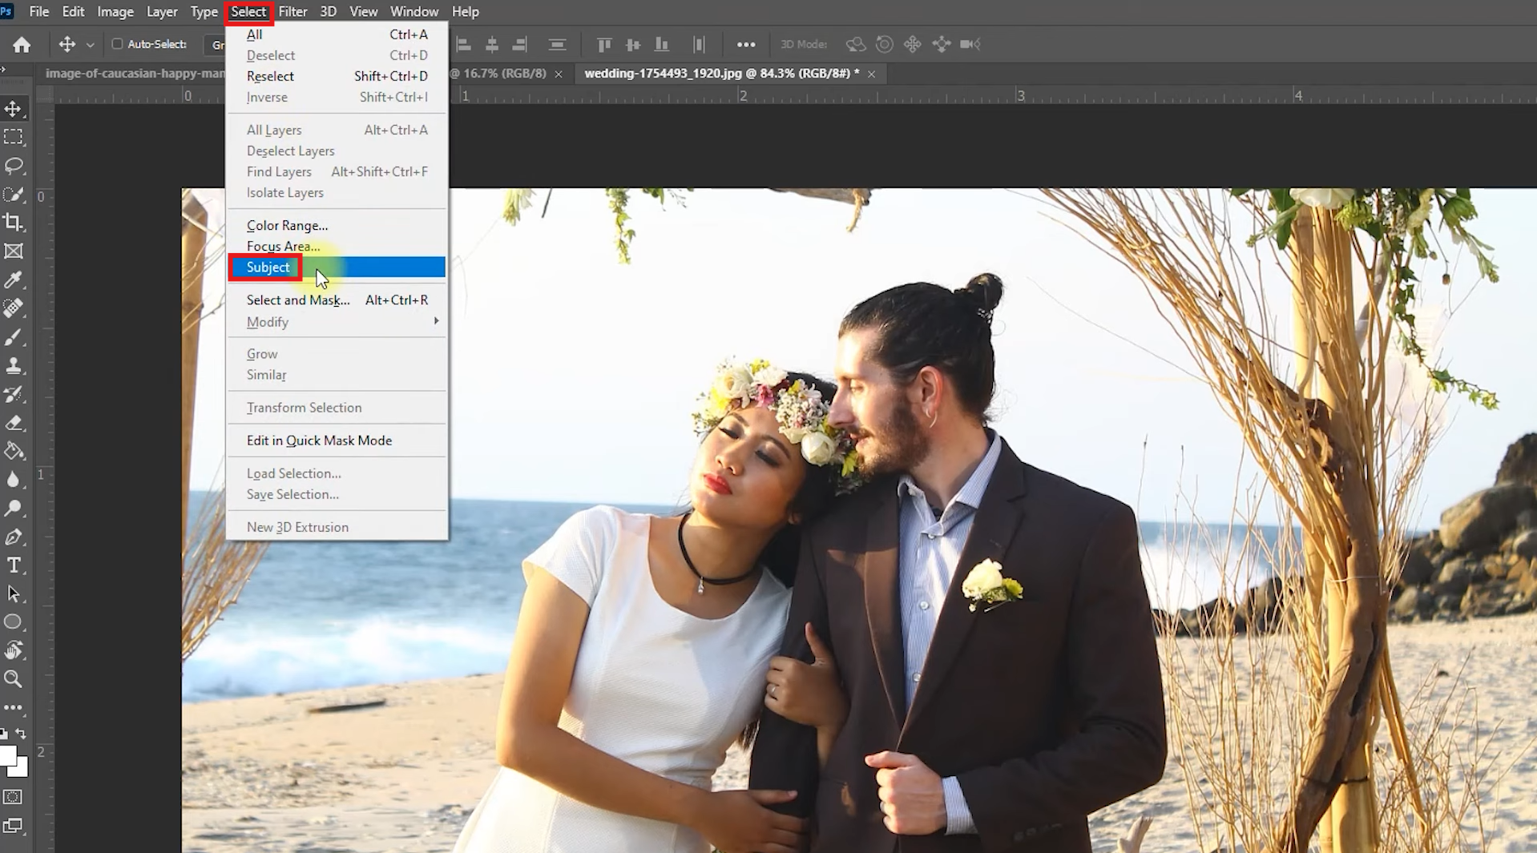The image size is (1537, 853).
Task: Open the three-dots align options menu
Action: coord(746,45)
